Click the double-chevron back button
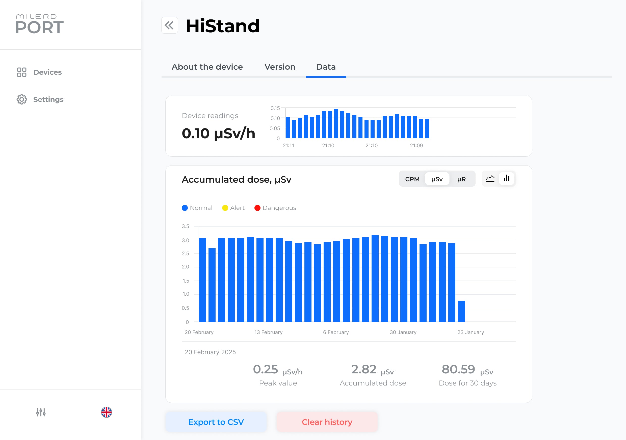This screenshot has width=626, height=440. [x=169, y=25]
